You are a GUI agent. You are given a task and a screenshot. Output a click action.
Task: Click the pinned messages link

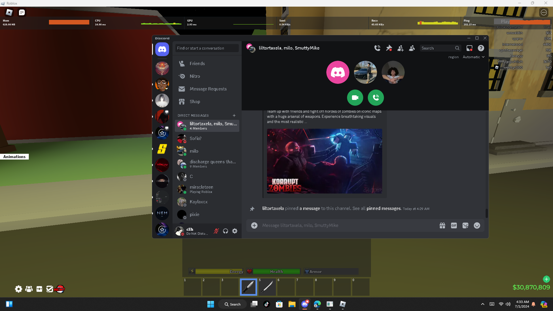tap(384, 208)
